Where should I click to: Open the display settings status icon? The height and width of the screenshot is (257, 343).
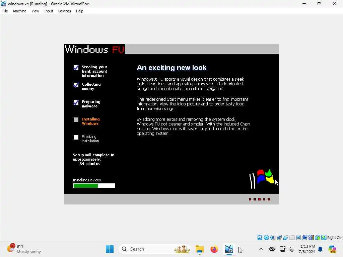(x=298, y=237)
